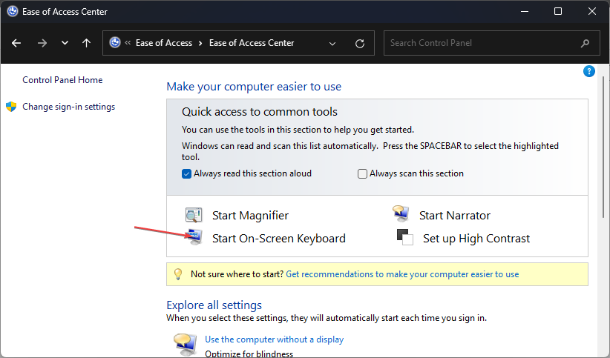Expand the breadcrumb chevron after Ease of Access

[x=200, y=43]
